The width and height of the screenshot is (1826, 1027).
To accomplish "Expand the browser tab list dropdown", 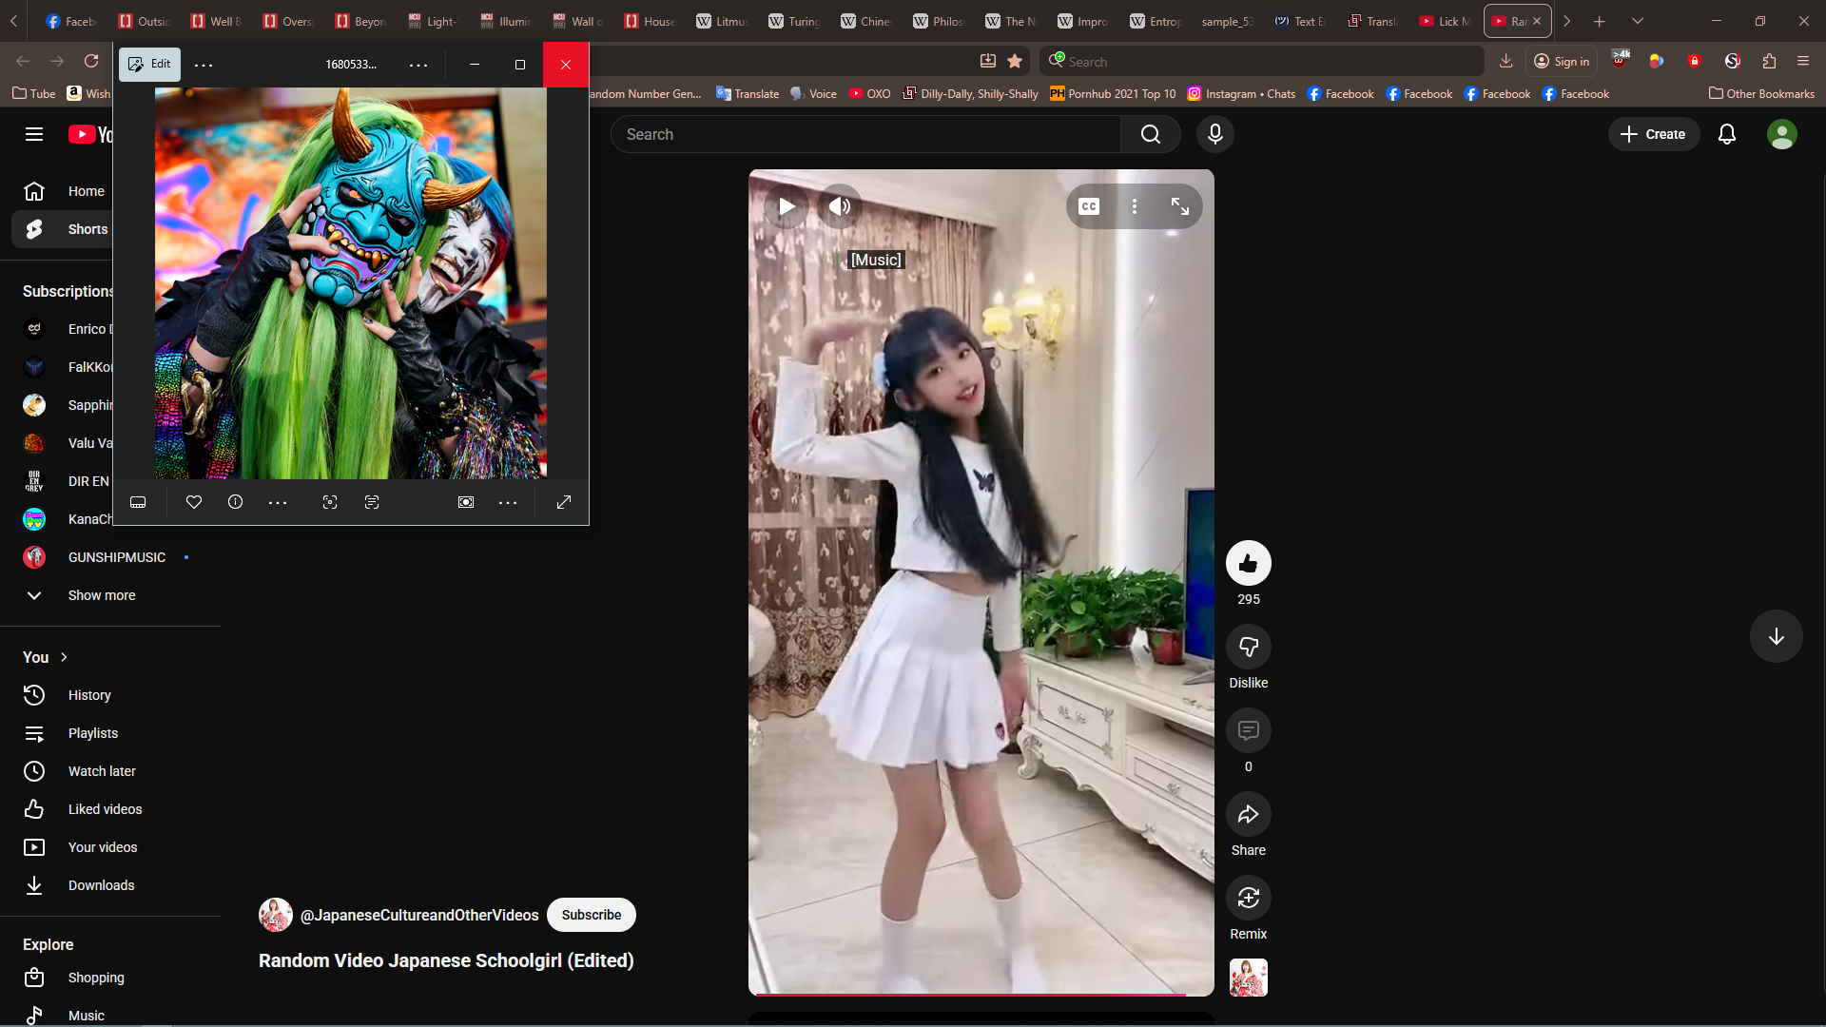I will pyautogui.click(x=1637, y=21).
